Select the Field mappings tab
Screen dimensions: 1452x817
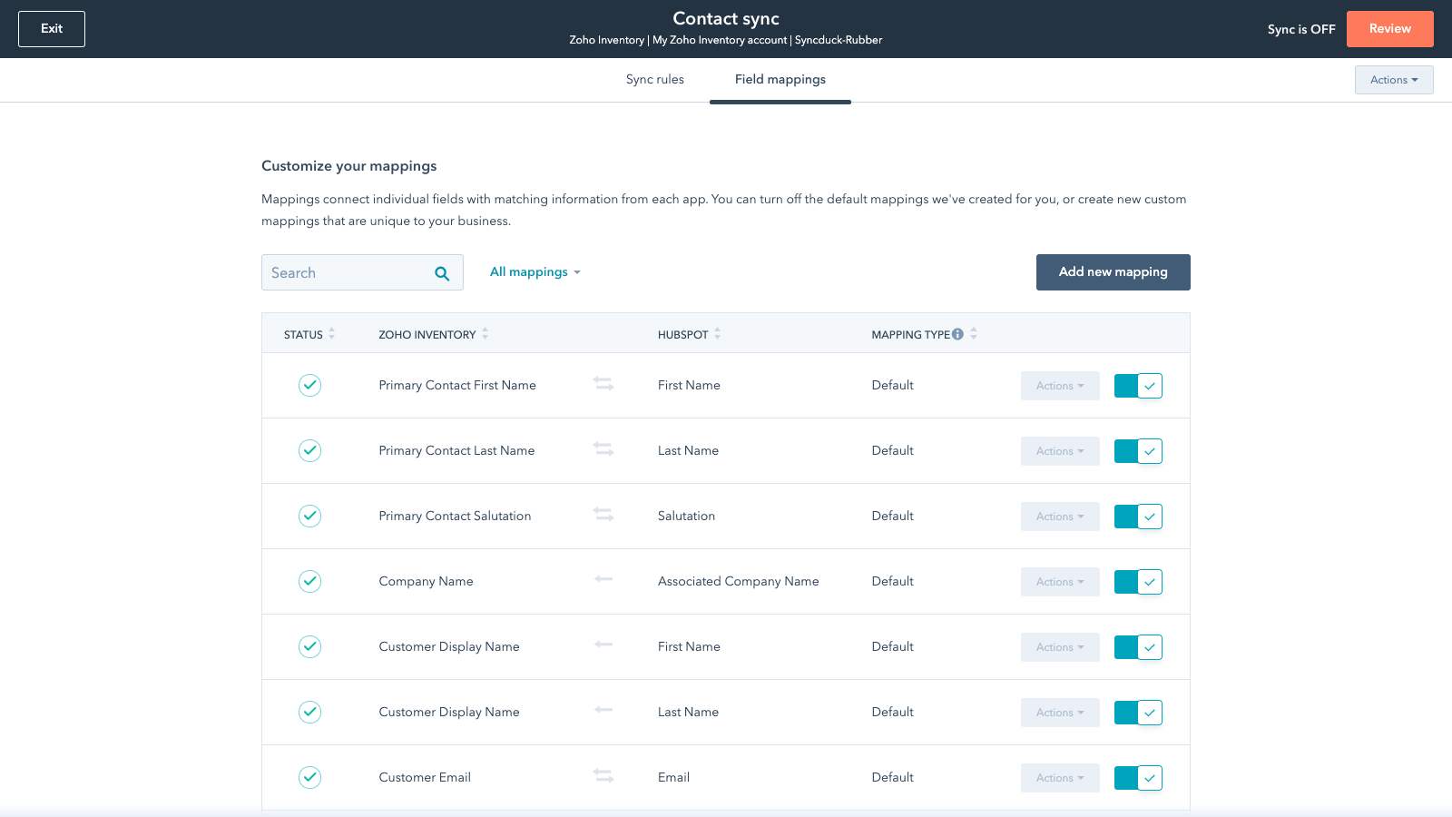point(780,80)
